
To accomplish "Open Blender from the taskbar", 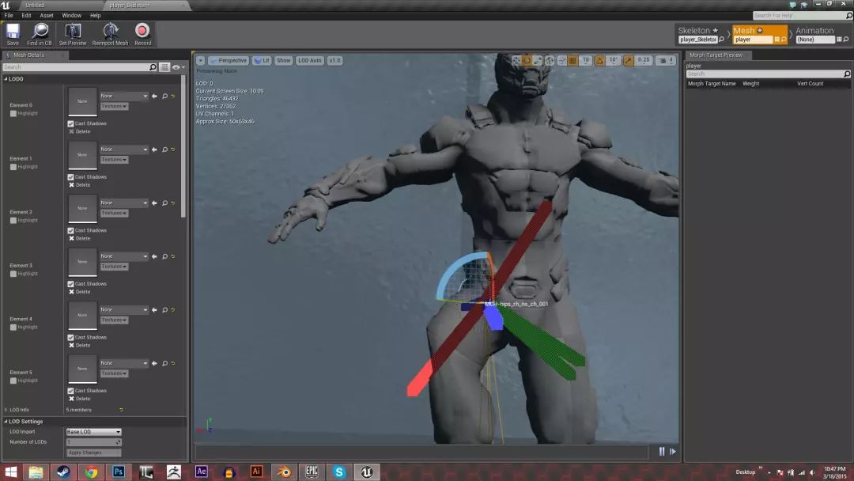I will [x=284, y=472].
